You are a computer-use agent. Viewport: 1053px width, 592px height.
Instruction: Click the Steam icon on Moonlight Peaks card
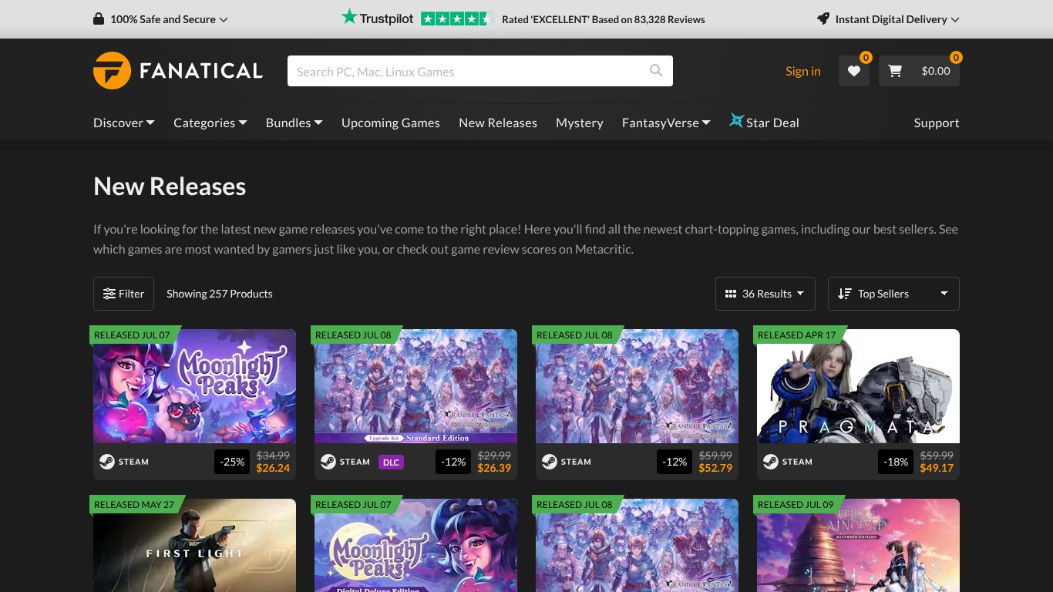(107, 462)
